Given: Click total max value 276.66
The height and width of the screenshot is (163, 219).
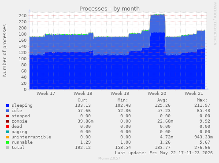Looking at the screenshot, I should (x=202, y=148).
